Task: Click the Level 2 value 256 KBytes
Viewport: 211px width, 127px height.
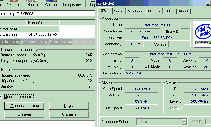Action: [x=198, y=102]
